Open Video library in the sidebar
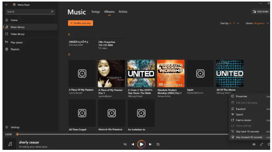 click(30, 34)
